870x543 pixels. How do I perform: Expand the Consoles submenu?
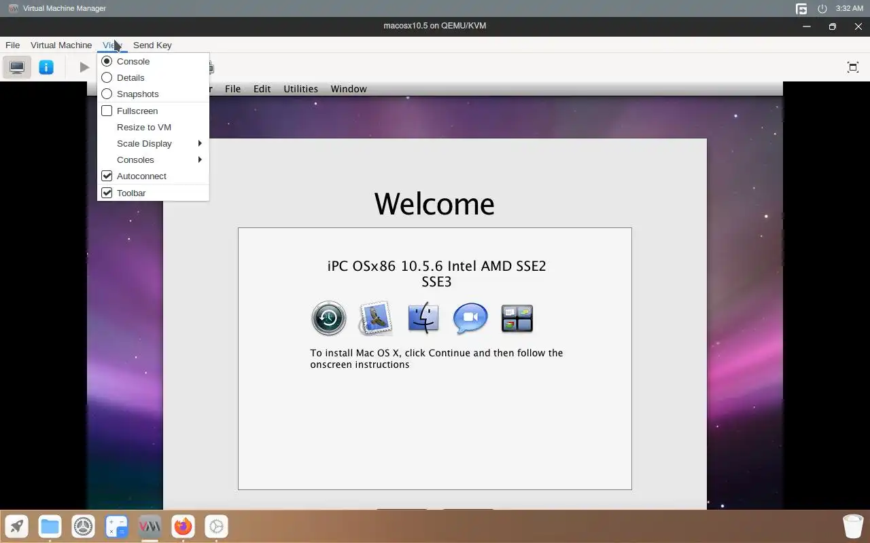coord(153,160)
